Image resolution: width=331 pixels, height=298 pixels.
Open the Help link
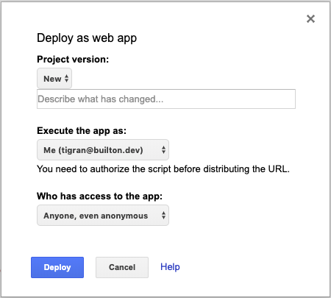click(170, 267)
